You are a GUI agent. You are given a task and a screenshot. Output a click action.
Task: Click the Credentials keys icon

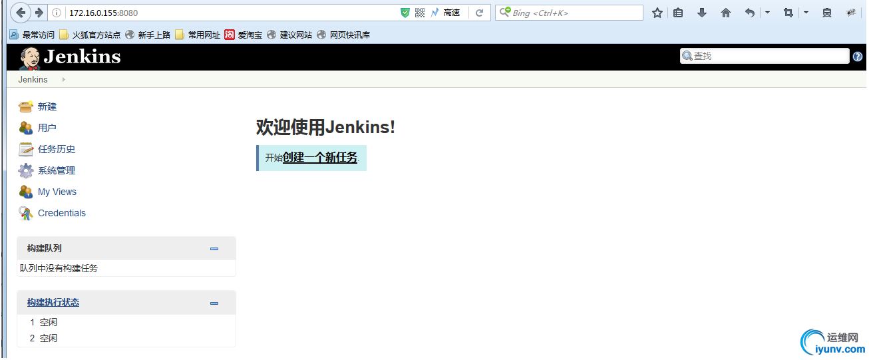26,213
